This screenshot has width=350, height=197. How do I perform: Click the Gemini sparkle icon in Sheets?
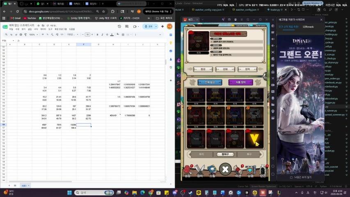click(162, 26)
